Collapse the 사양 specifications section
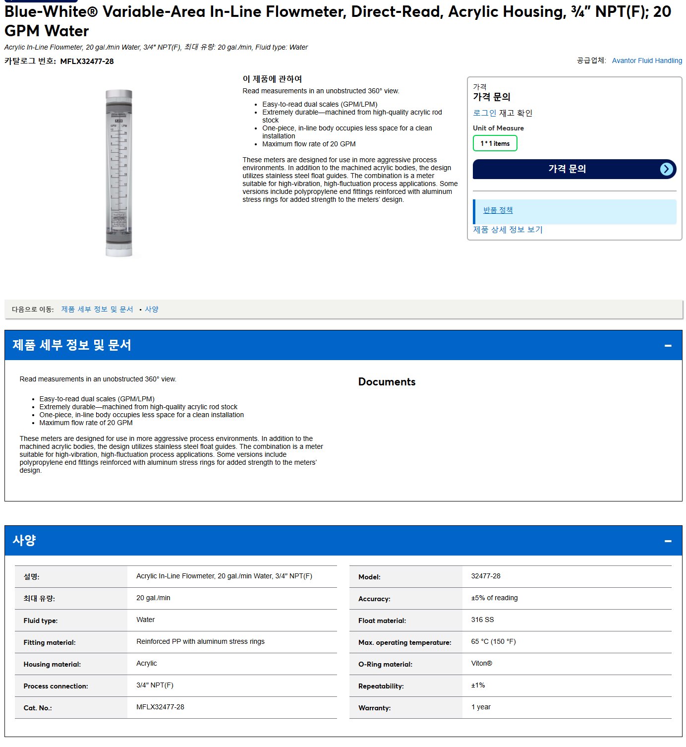Image resolution: width=686 pixels, height=747 pixels. 668,541
